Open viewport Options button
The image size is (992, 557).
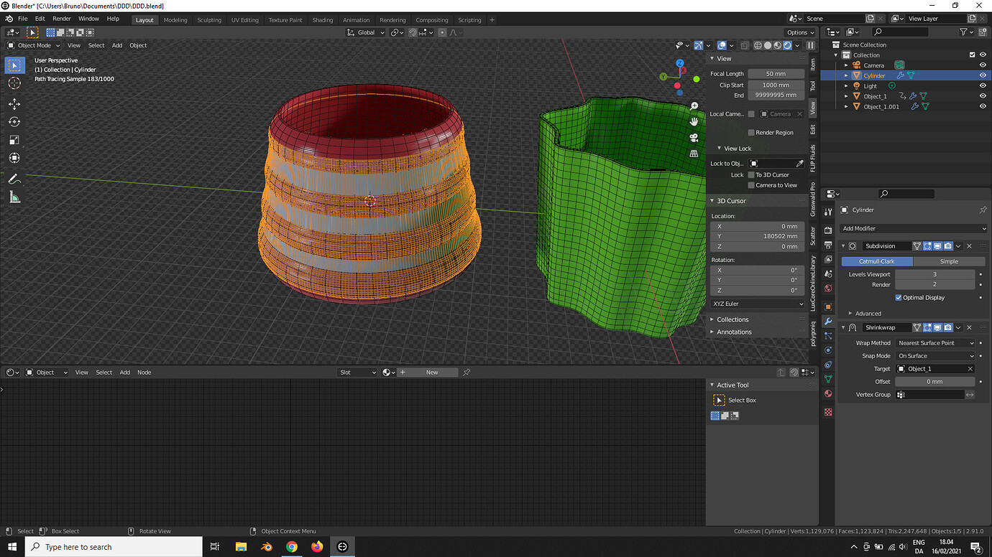(x=800, y=32)
